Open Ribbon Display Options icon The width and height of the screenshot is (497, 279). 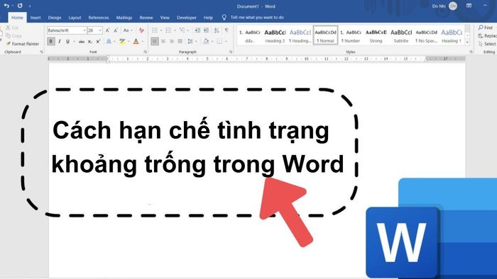(469, 6)
